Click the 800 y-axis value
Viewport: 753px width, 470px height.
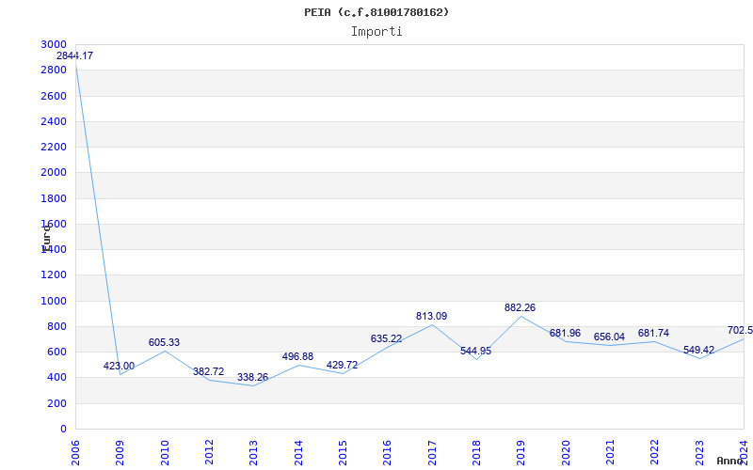[x=56, y=326]
